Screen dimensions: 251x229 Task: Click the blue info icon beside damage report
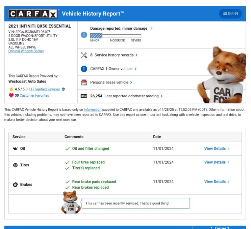tap(84, 35)
